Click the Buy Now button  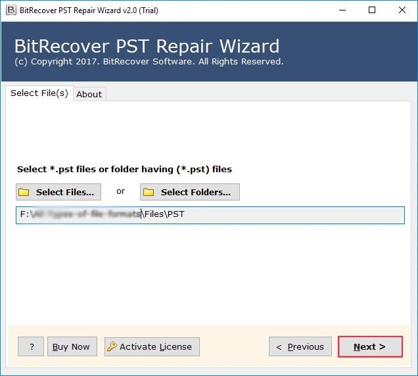tap(72, 346)
